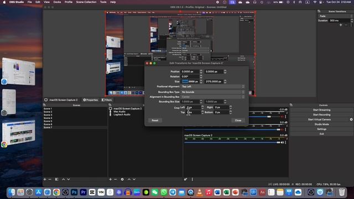The image size is (354, 199).
Task: Open Photoshop from the Dock
Action: 74,192
